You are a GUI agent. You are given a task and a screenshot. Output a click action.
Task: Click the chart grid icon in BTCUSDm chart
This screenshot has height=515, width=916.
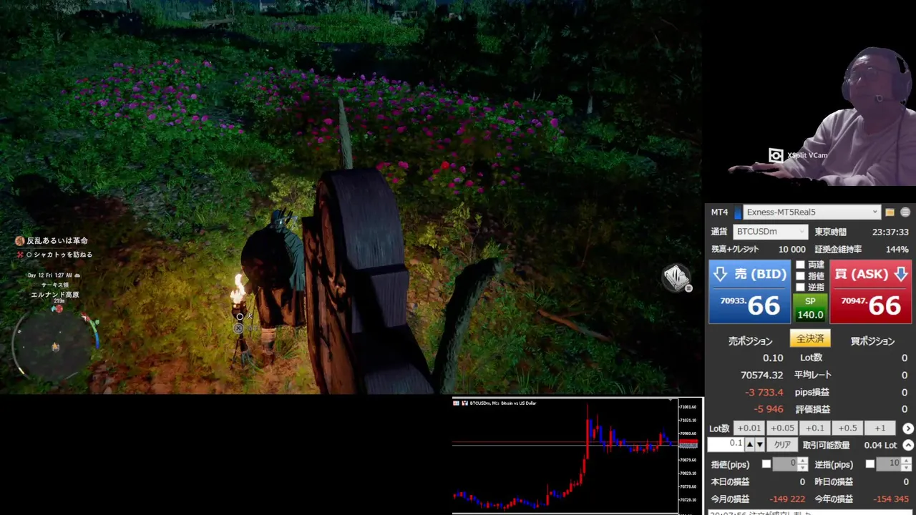pos(457,403)
